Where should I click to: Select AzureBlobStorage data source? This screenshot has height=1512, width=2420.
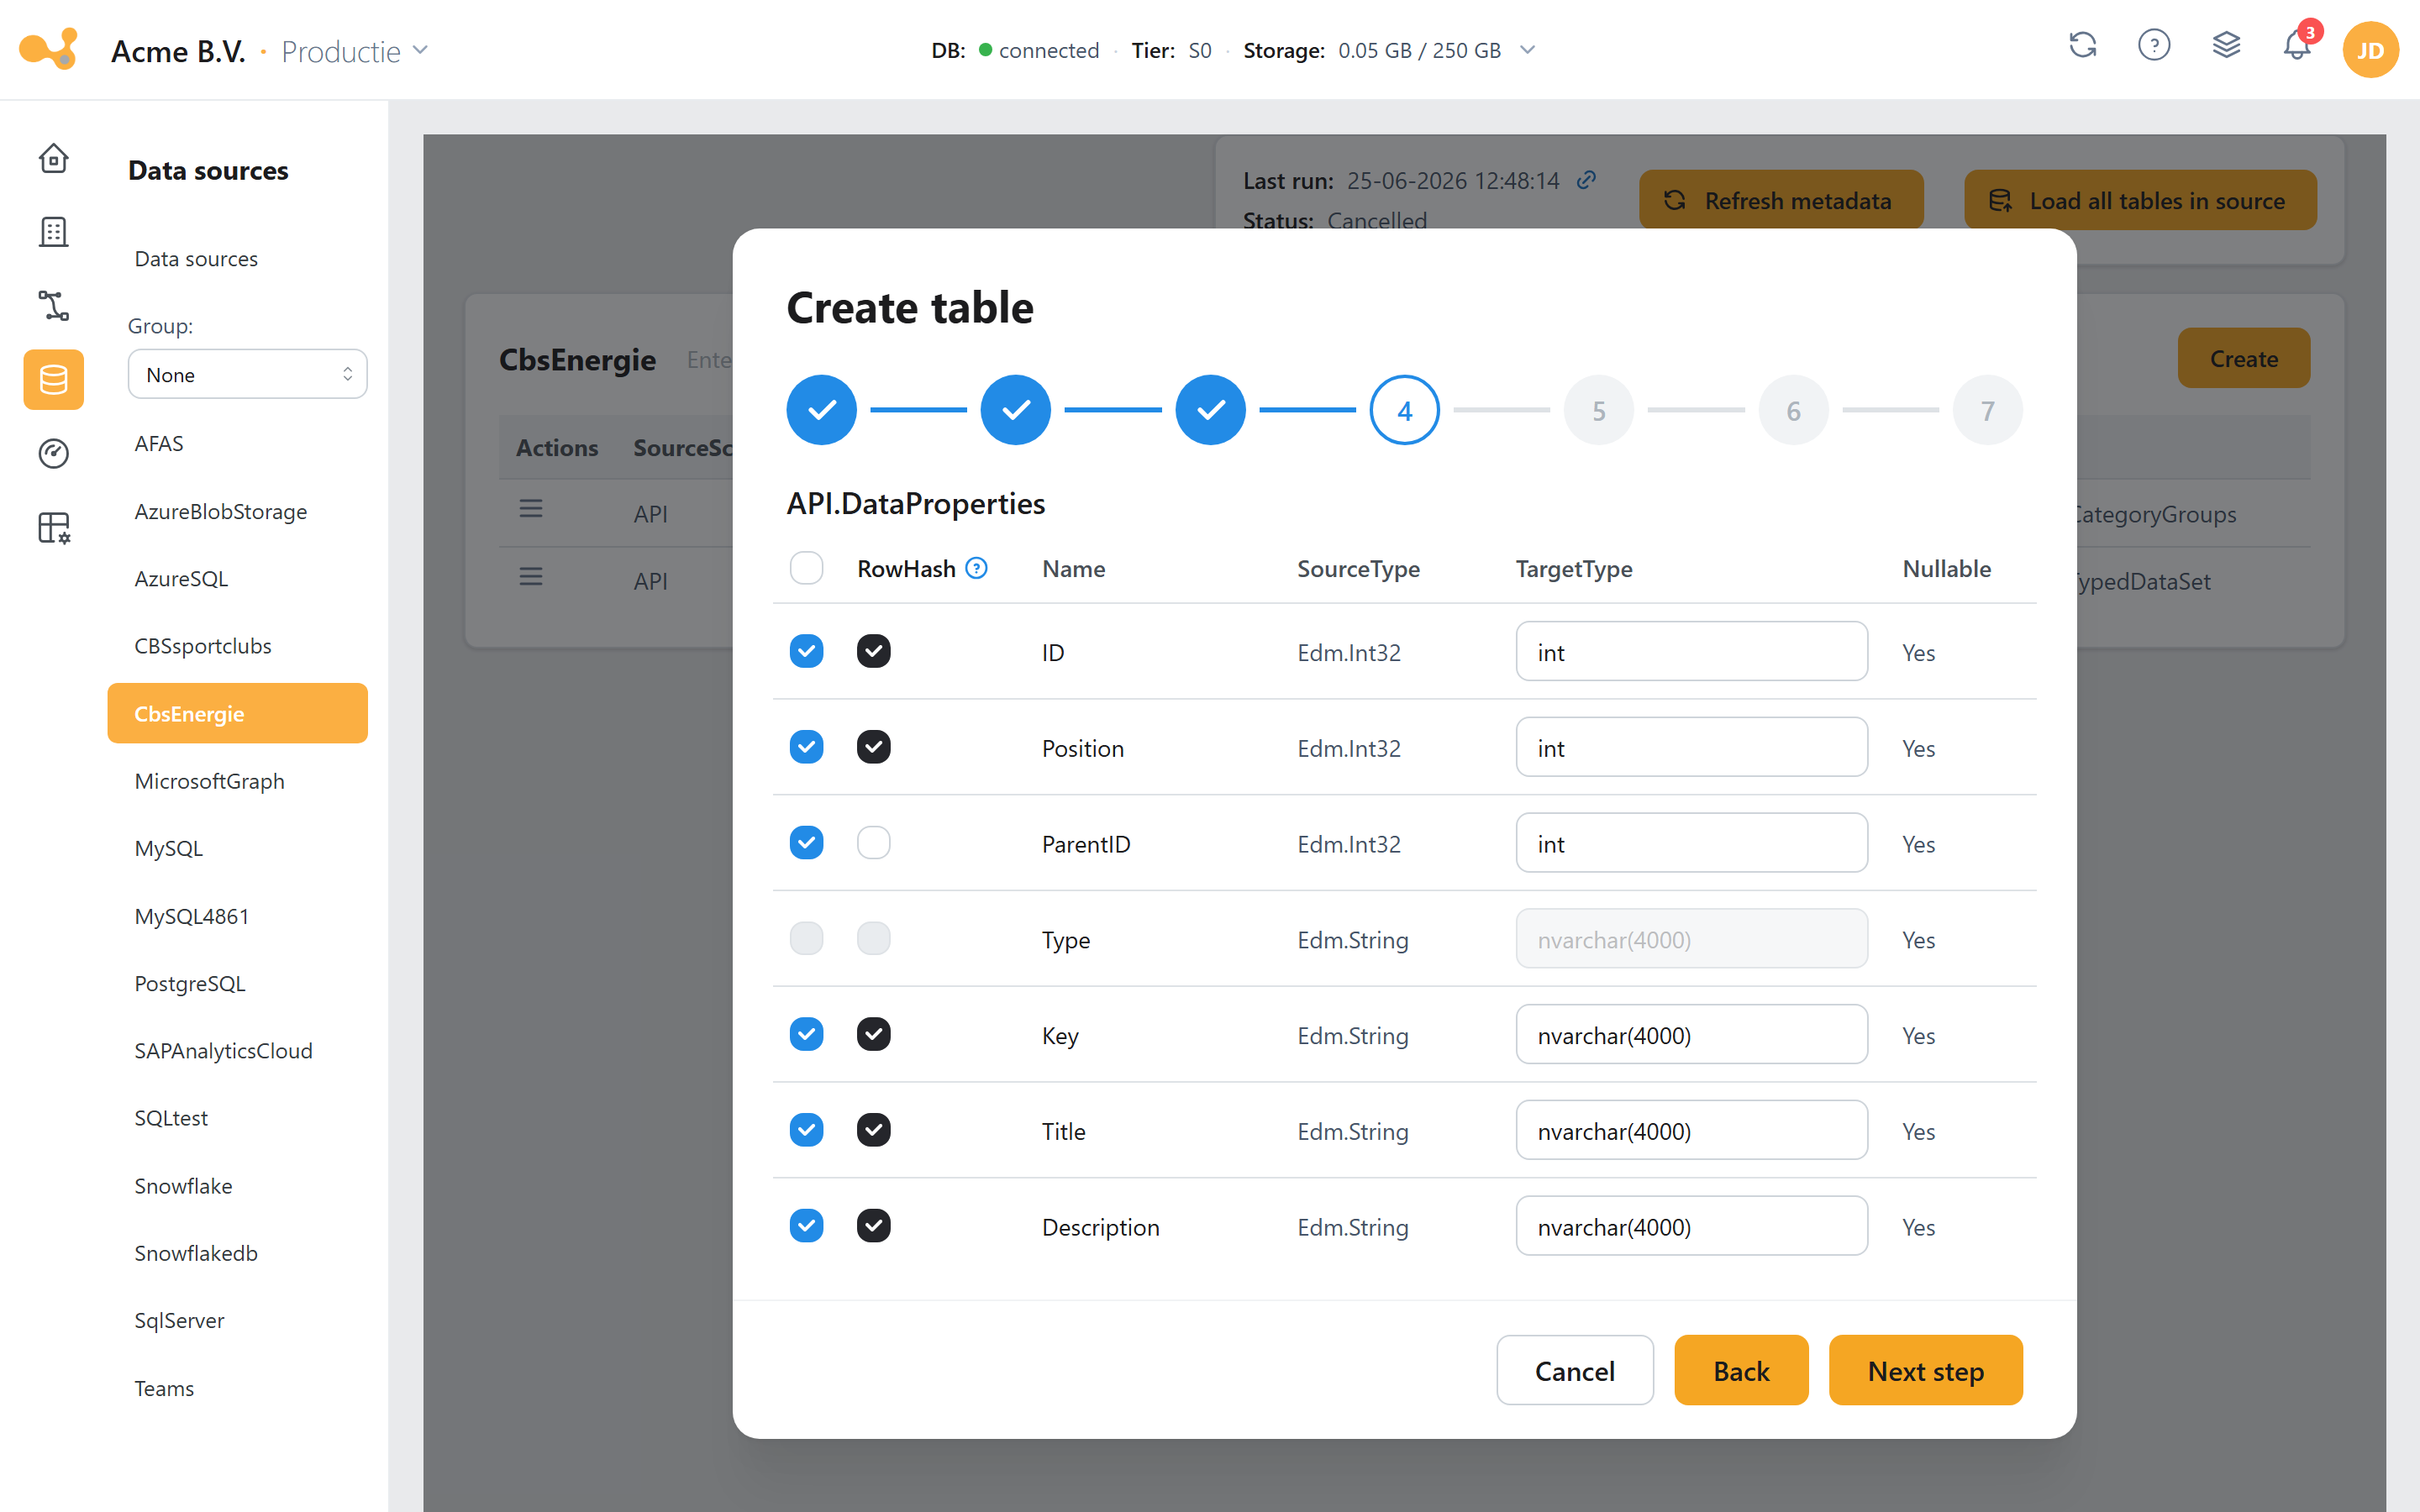tap(220, 511)
